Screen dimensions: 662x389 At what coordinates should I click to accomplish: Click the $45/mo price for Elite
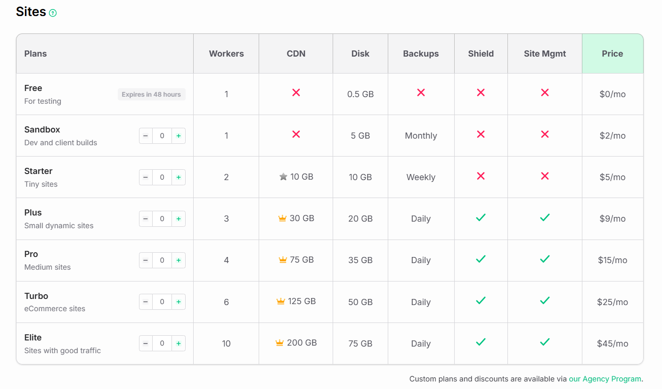pyautogui.click(x=613, y=344)
